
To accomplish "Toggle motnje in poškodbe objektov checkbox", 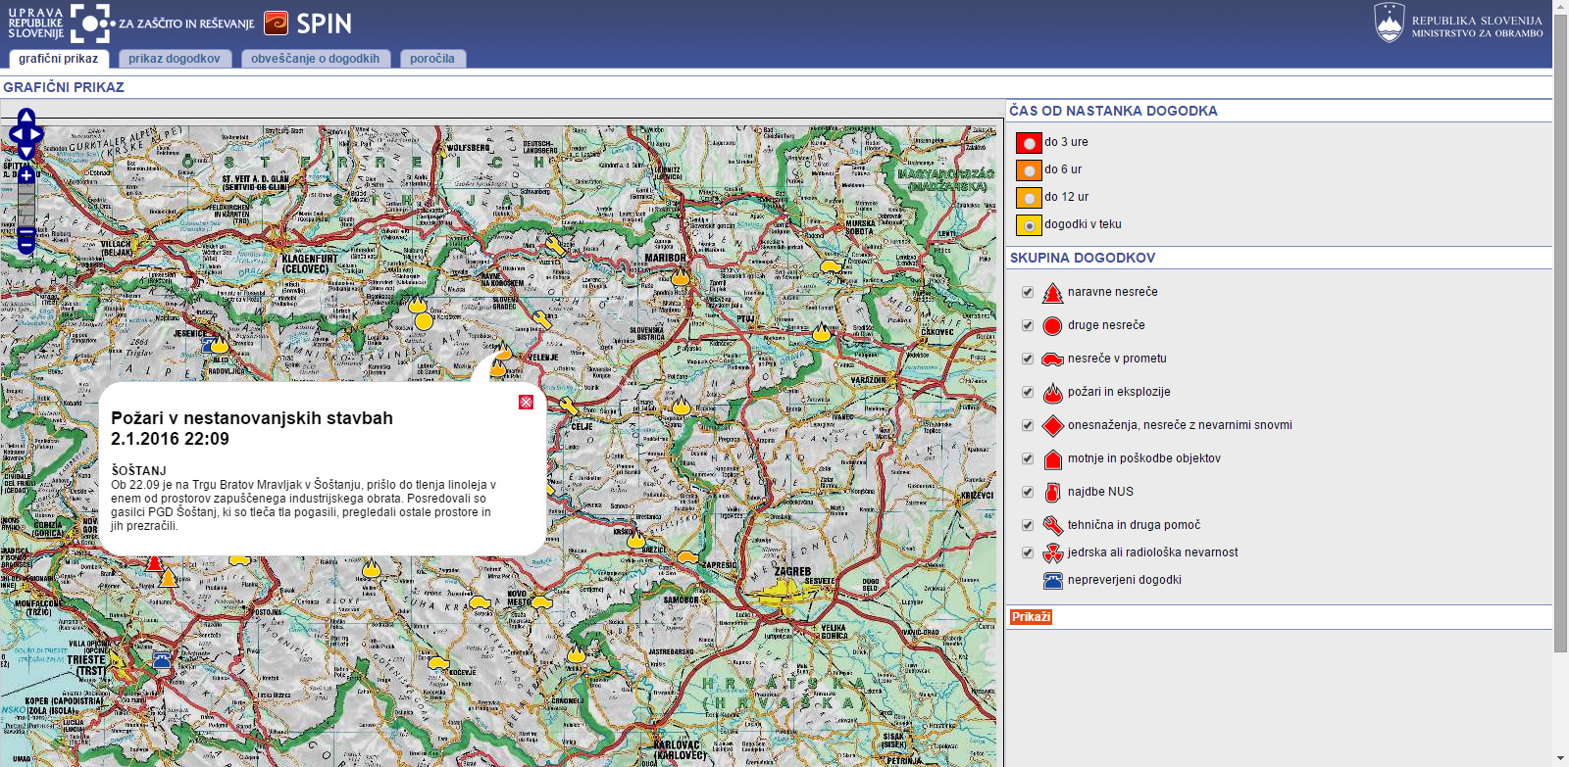I will pyautogui.click(x=1028, y=458).
